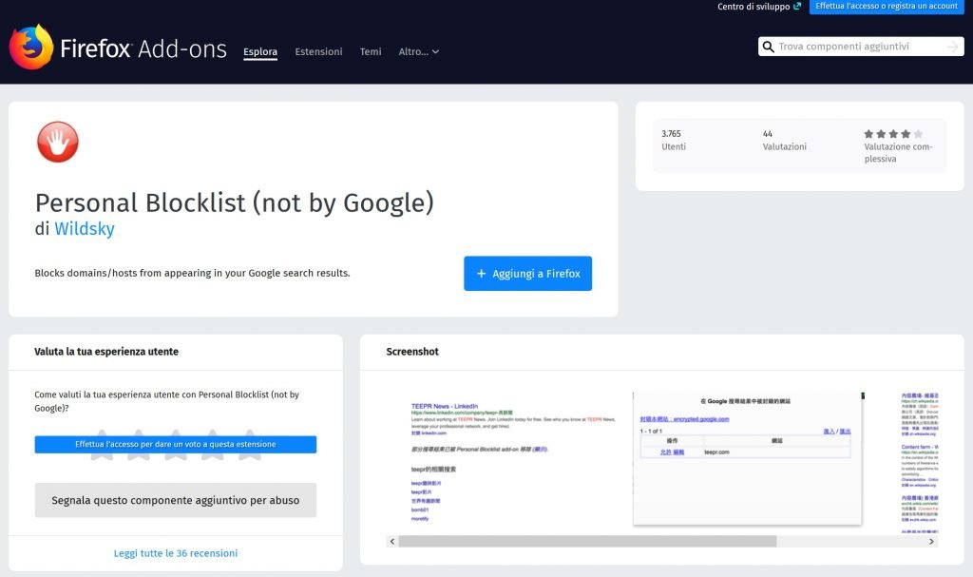
Task: Open the Temi tab
Action: 371,51
